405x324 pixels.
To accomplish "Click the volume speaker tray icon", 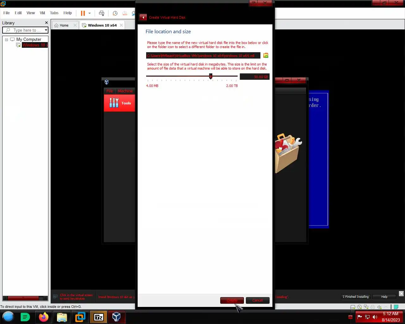I will click(375, 317).
